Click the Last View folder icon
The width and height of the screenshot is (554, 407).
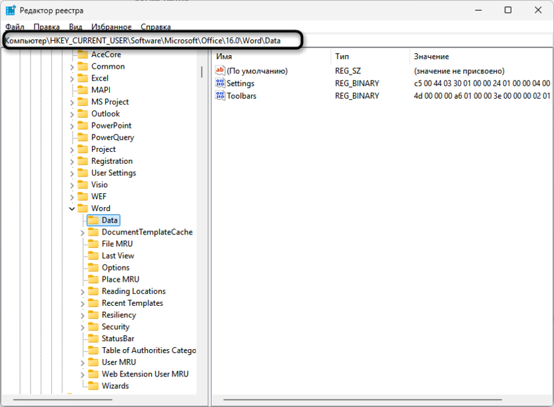pyautogui.click(x=93, y=255)
